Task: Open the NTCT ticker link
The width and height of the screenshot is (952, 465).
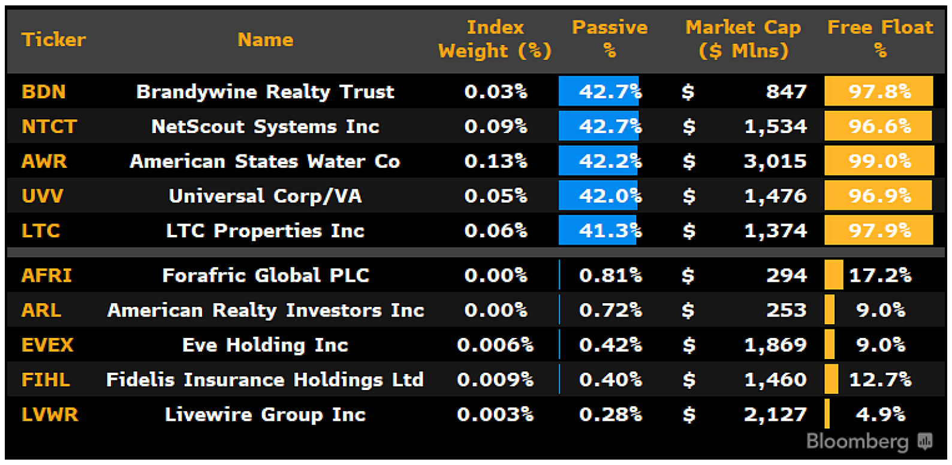Action: point(49,126)
